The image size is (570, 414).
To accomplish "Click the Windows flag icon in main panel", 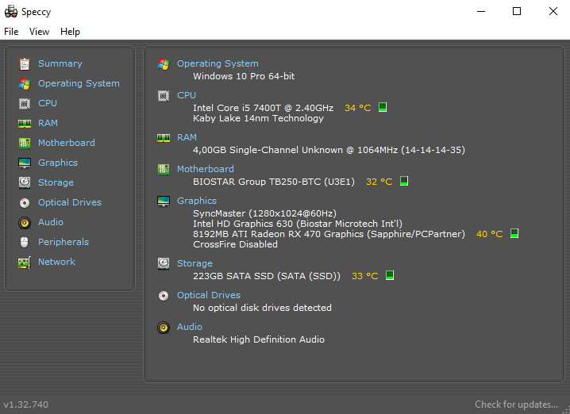I will [x=164, y=64].
